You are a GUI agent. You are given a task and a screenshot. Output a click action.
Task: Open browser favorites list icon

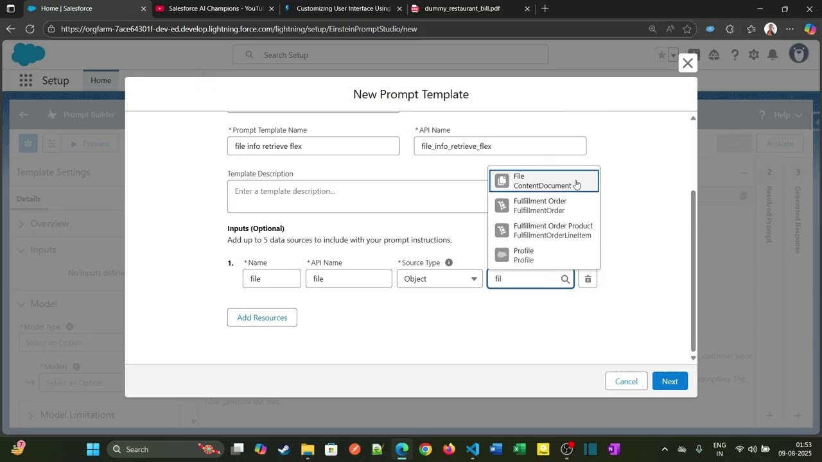(752, 29)
